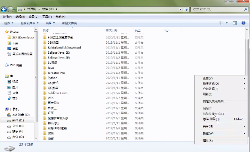Select the 收藏夹 star icon in sidebar
The image size is (250, 152).
pyautogui.click(x=7, y=32)
